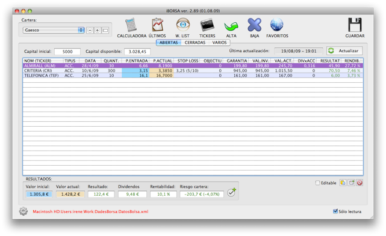
Task: Sort by GARANTIA column header
Action: [x=236, y=61]
